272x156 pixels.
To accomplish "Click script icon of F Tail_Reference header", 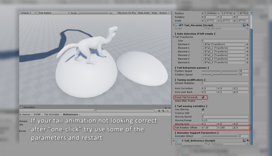I will tap(176, 140).
